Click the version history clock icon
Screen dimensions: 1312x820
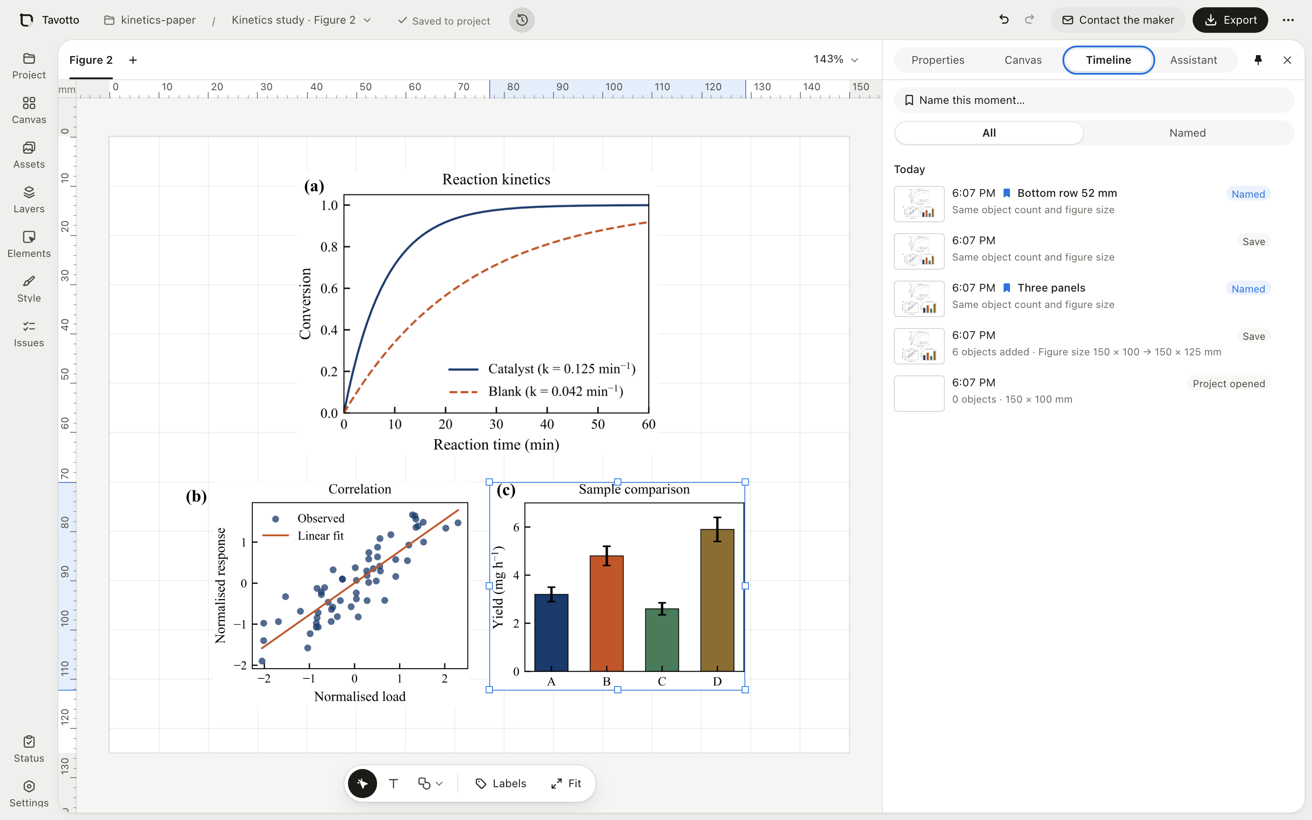522,20
